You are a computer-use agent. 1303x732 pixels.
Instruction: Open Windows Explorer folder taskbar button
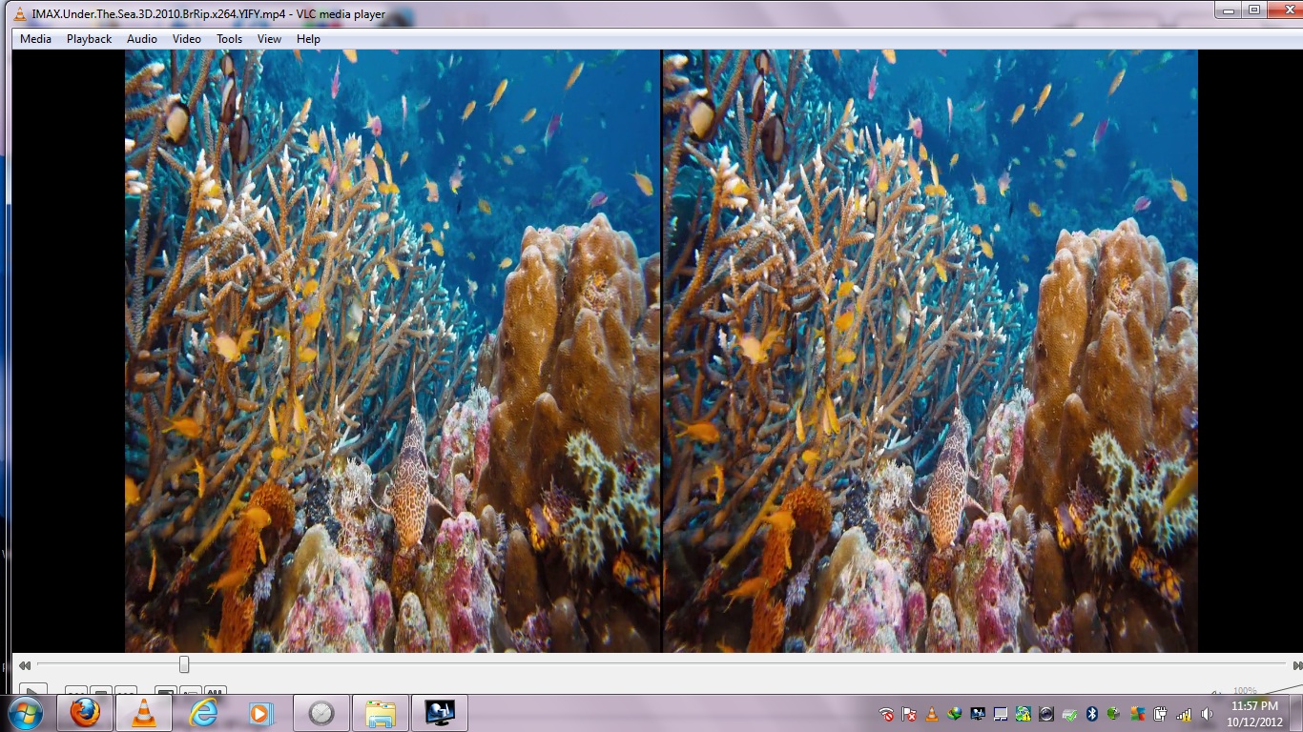(x=381, y=713)
